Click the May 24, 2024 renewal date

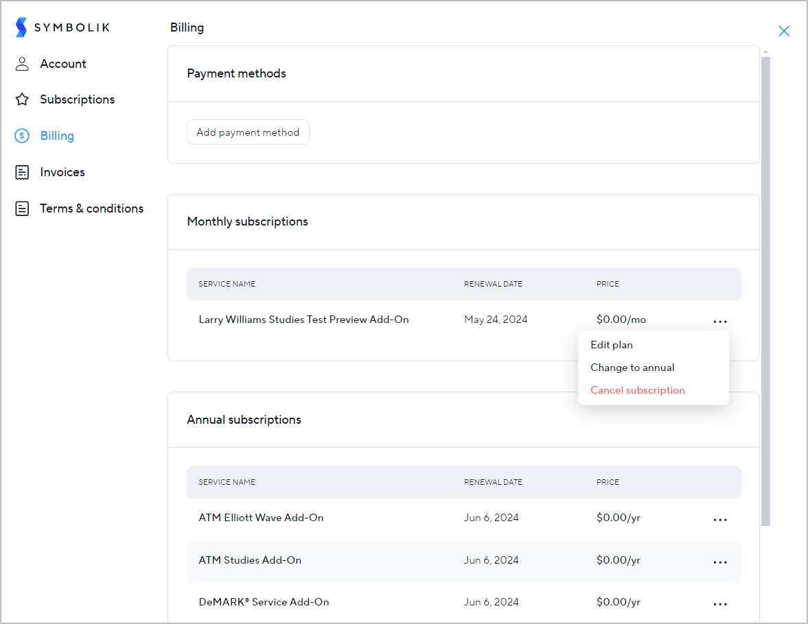click(x=496, y=320)
